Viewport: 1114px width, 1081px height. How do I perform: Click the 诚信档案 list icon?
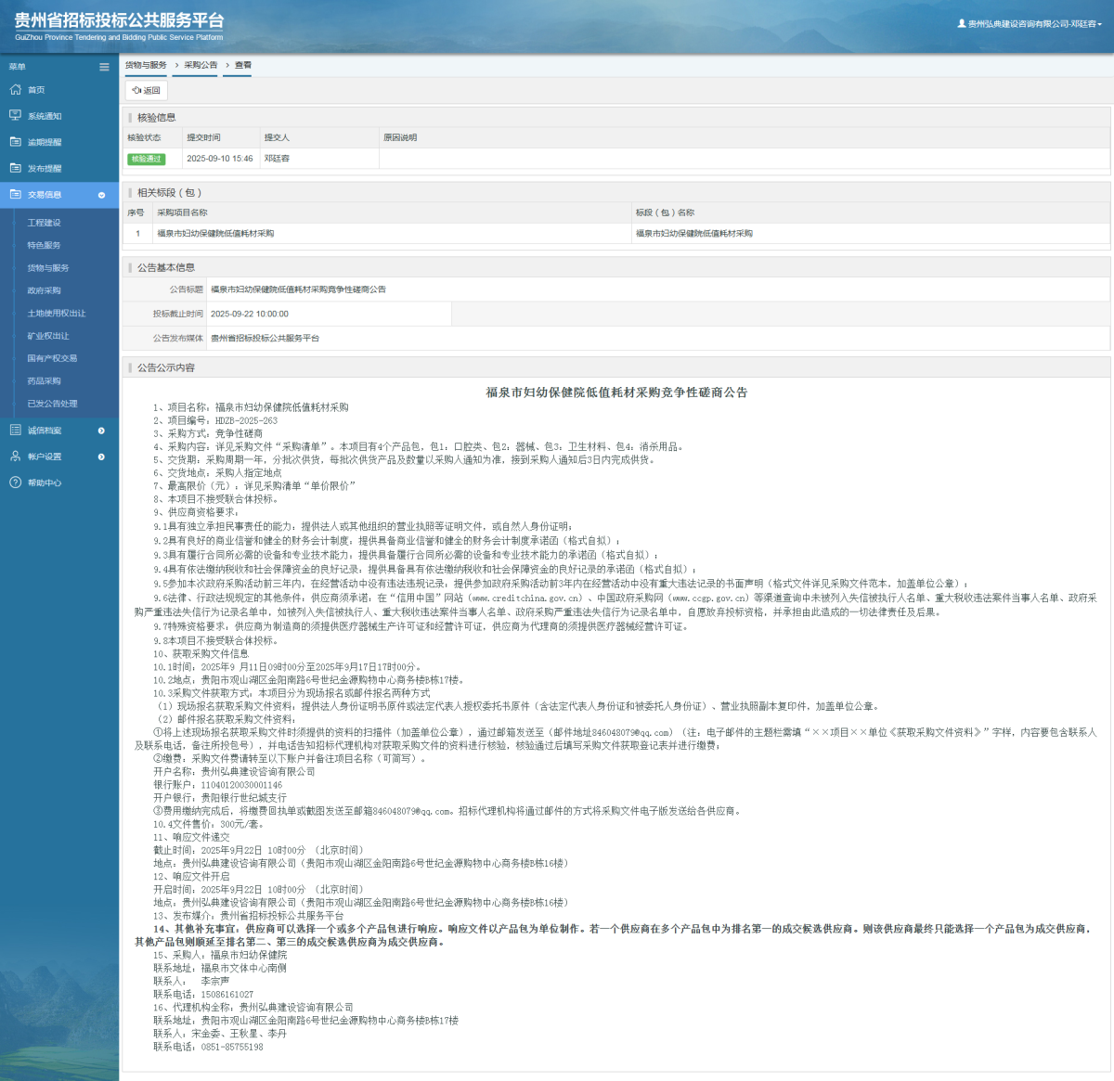click(x=15, y=431)
